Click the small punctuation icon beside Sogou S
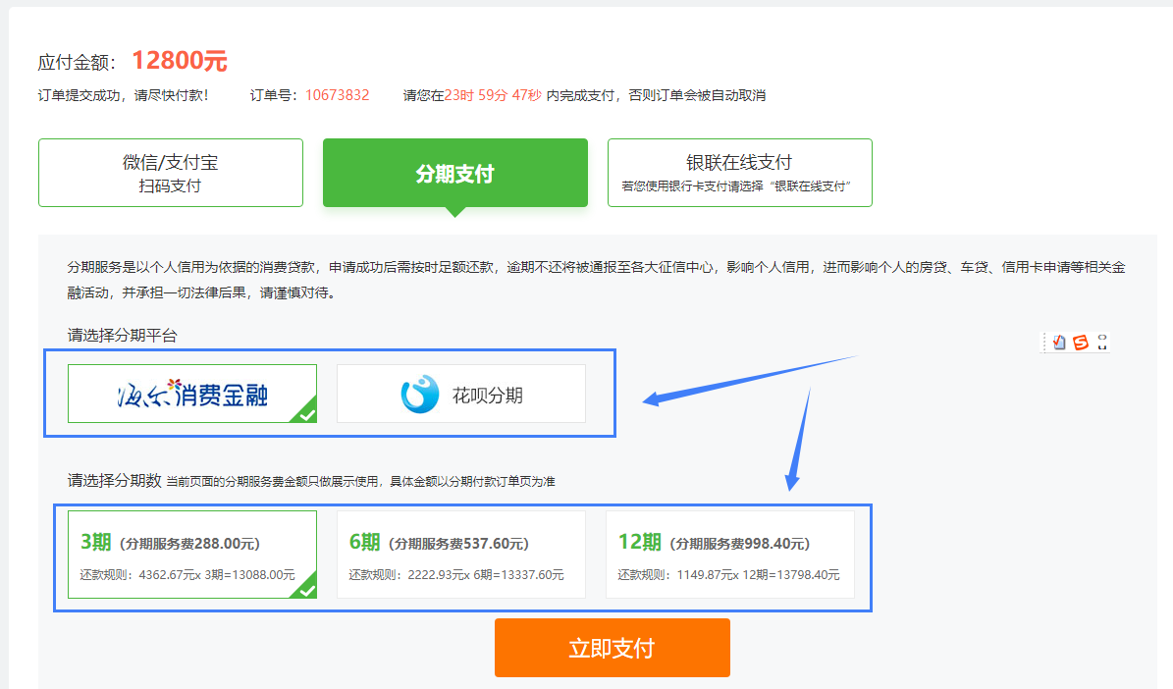The width and height of the screenshot is (1173, 689). 1102,342
